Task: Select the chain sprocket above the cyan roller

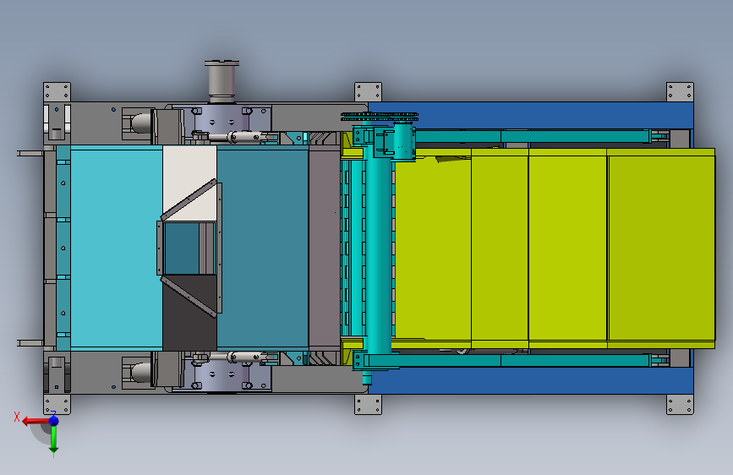Action: 380,117
